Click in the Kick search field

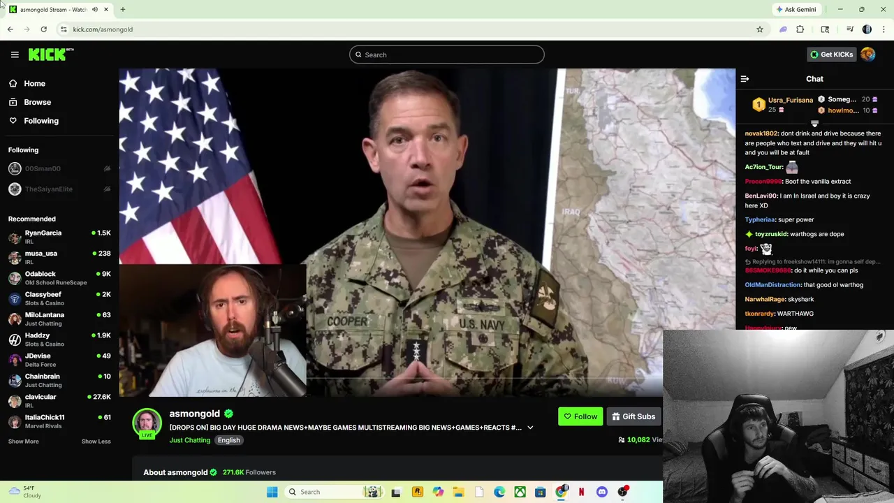(447, 54)
